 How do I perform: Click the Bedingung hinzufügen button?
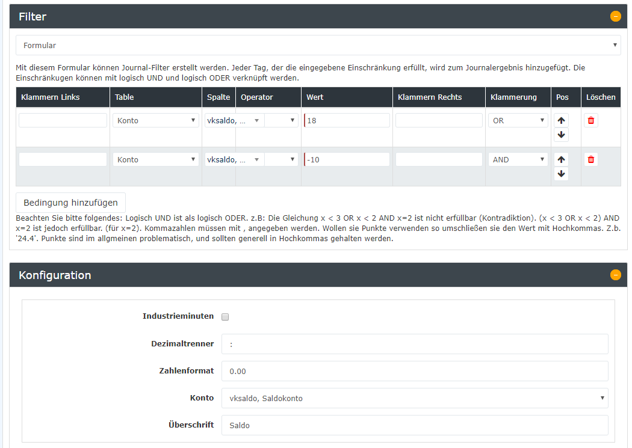click(x=70, y=202)
